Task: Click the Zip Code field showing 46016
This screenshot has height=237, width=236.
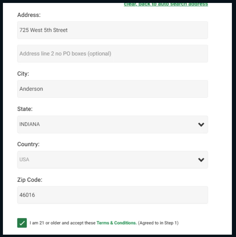Action: tap(112, 195)
